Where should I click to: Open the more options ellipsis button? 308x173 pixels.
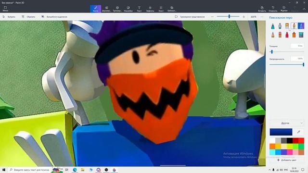pos(262,17)
